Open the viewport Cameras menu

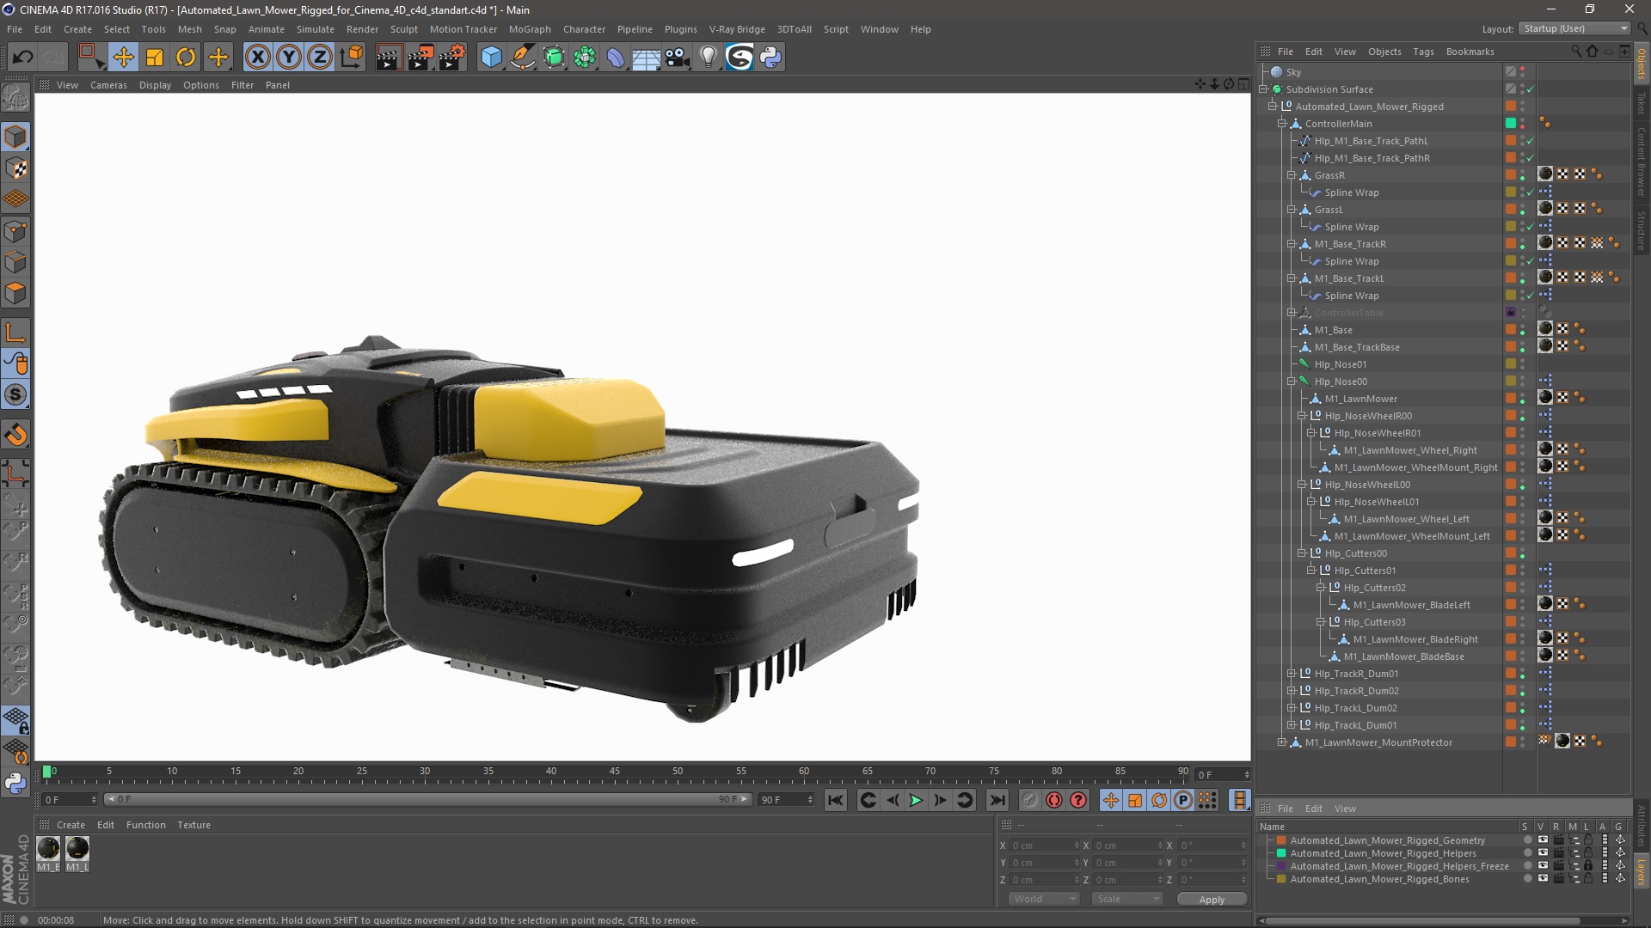coord(108,85)
